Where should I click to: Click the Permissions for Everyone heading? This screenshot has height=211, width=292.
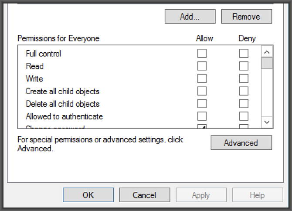[58, 38]
